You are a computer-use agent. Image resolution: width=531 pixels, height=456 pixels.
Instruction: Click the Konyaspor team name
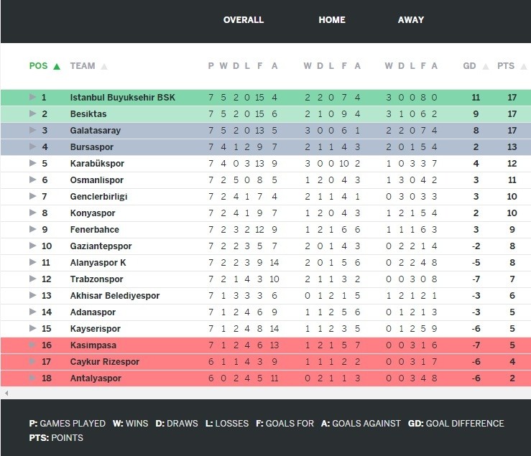coord(93,213)
